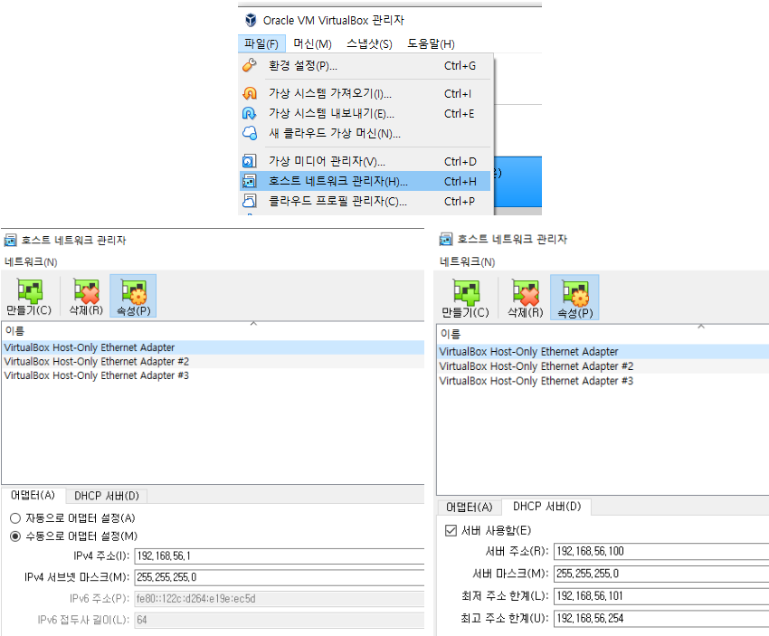
Task: Choose 새 클라우드 가상 머신(N)... entry
Action: click(x=366, y=133)
